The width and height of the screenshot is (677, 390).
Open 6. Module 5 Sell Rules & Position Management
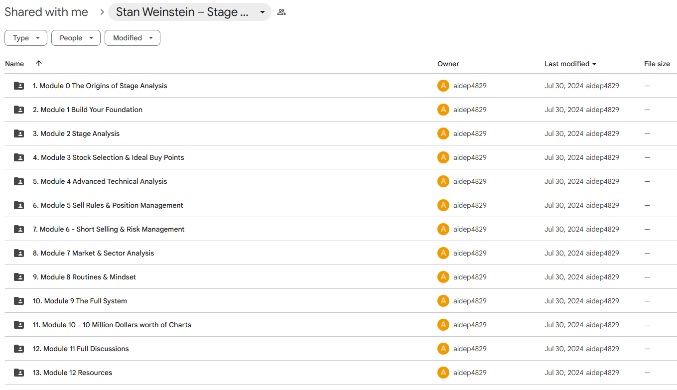point(108,205)
